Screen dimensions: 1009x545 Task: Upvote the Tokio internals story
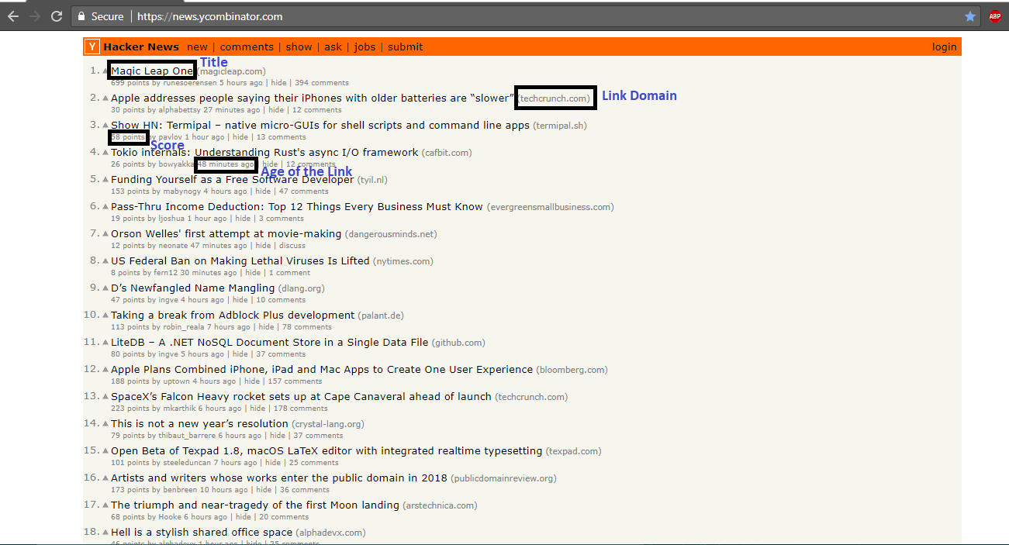coord(105,153)
